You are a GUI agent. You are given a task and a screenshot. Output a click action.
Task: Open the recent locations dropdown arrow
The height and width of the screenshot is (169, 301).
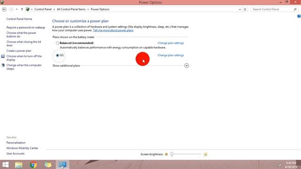pos(17,9)
